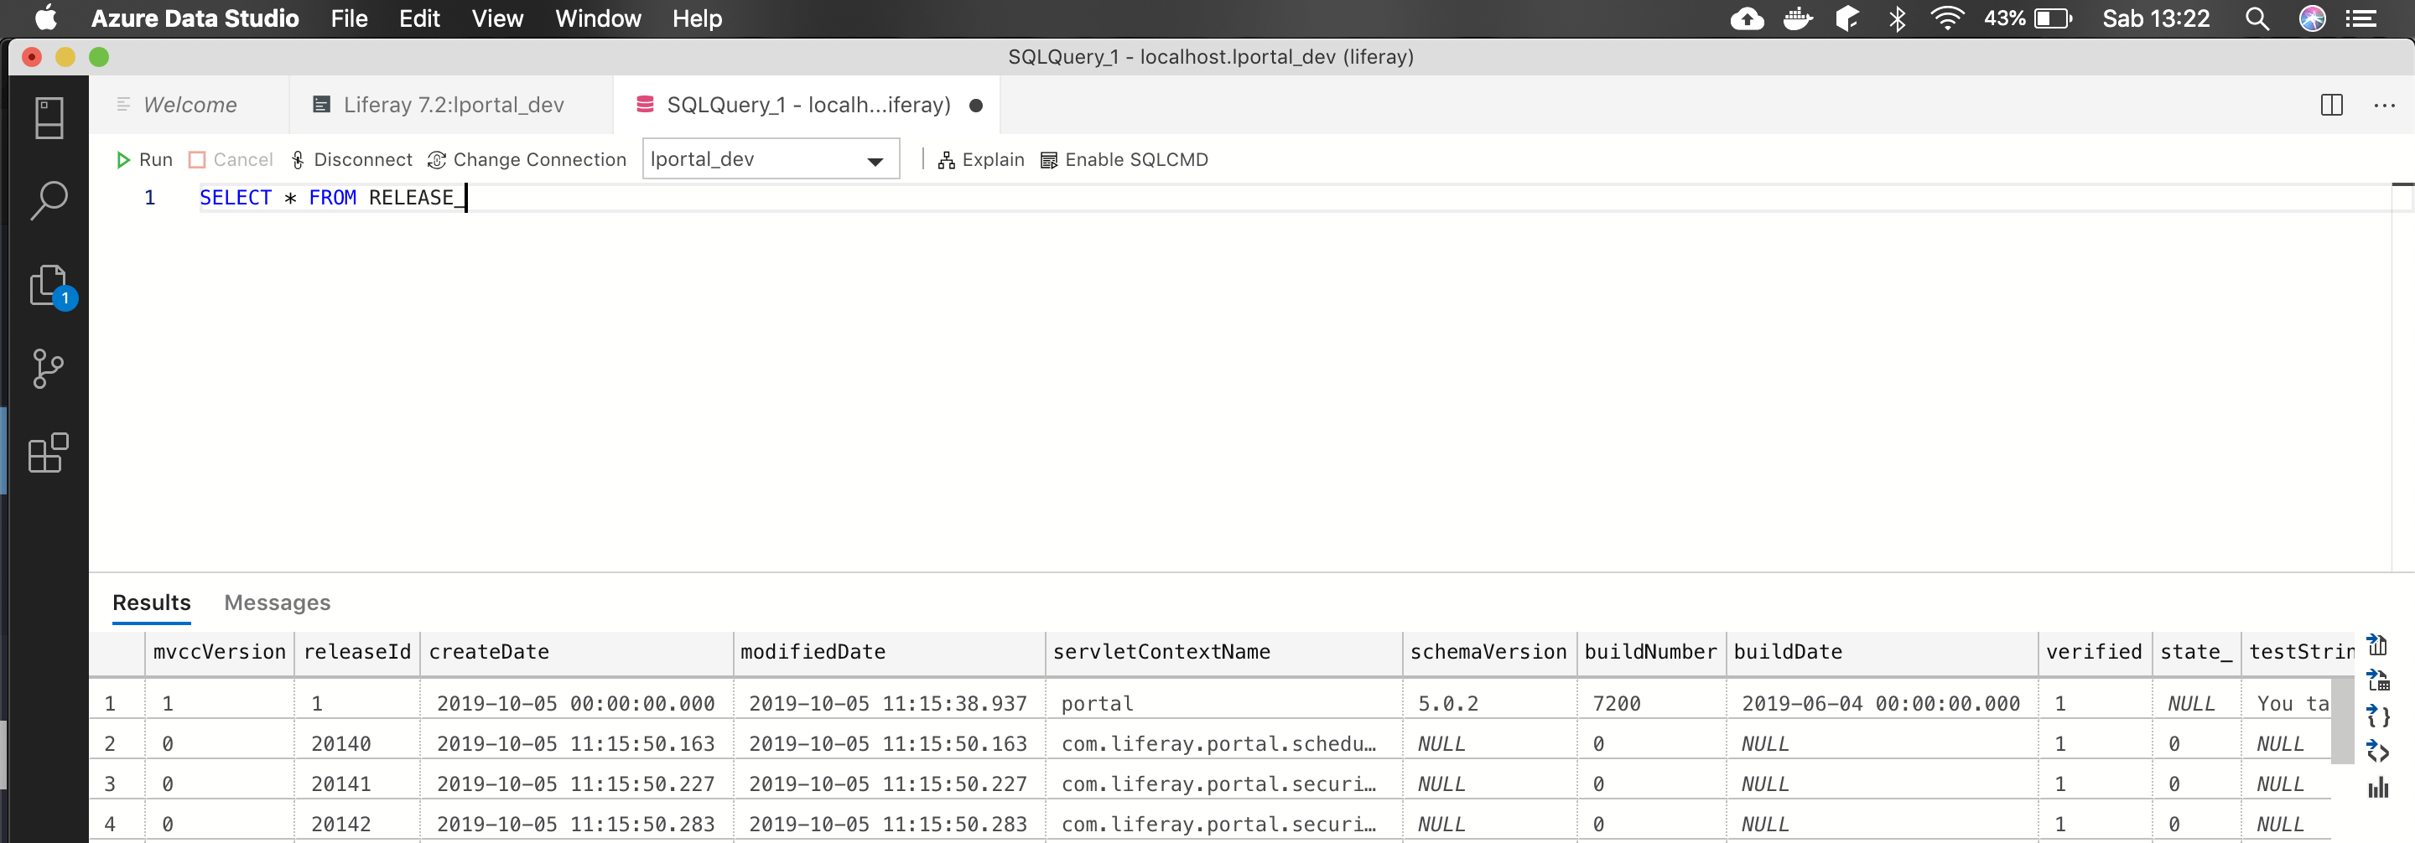Open the editor more actions menu

[2384, 105]
